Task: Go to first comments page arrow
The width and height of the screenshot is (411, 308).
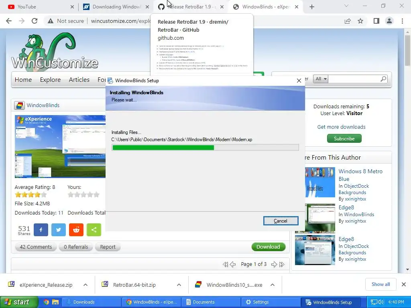Action: [x=225, y=264]
